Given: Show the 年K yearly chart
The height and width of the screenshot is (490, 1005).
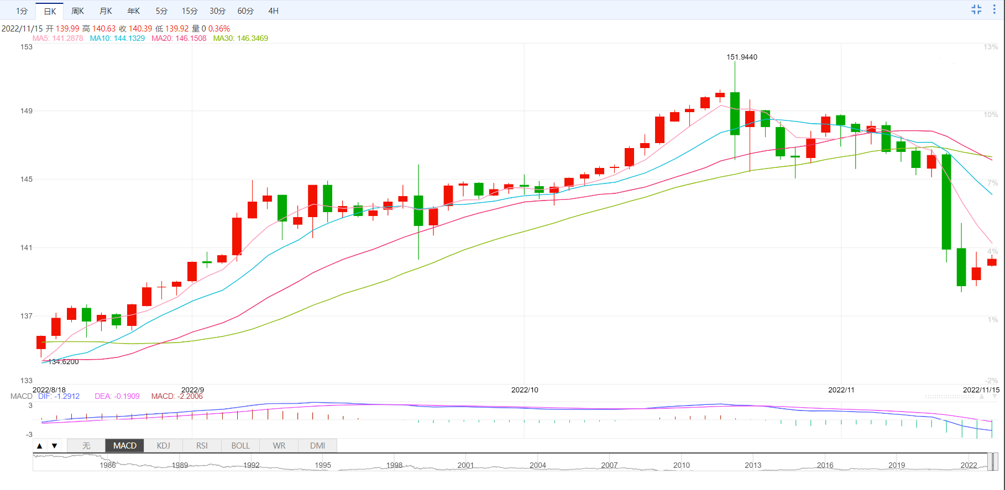Looking at the screenshot, I should (134, 11).
